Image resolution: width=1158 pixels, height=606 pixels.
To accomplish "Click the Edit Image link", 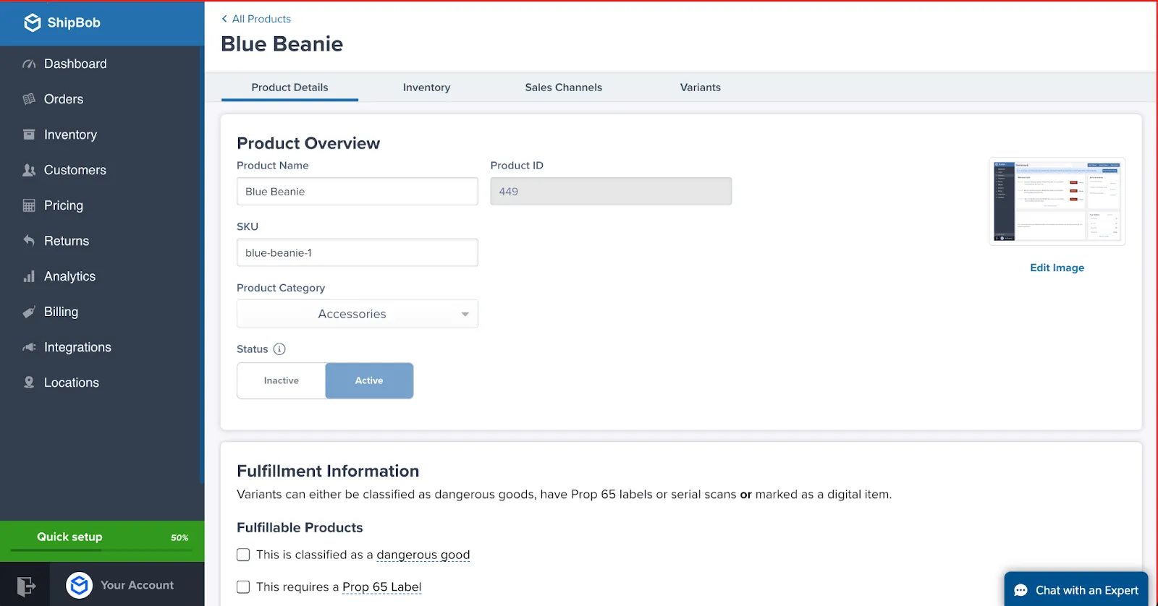I will coord(1057,268).
